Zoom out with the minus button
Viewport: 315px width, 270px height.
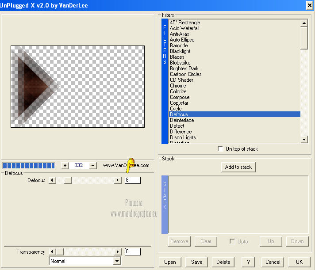click(x=93, y=165)
